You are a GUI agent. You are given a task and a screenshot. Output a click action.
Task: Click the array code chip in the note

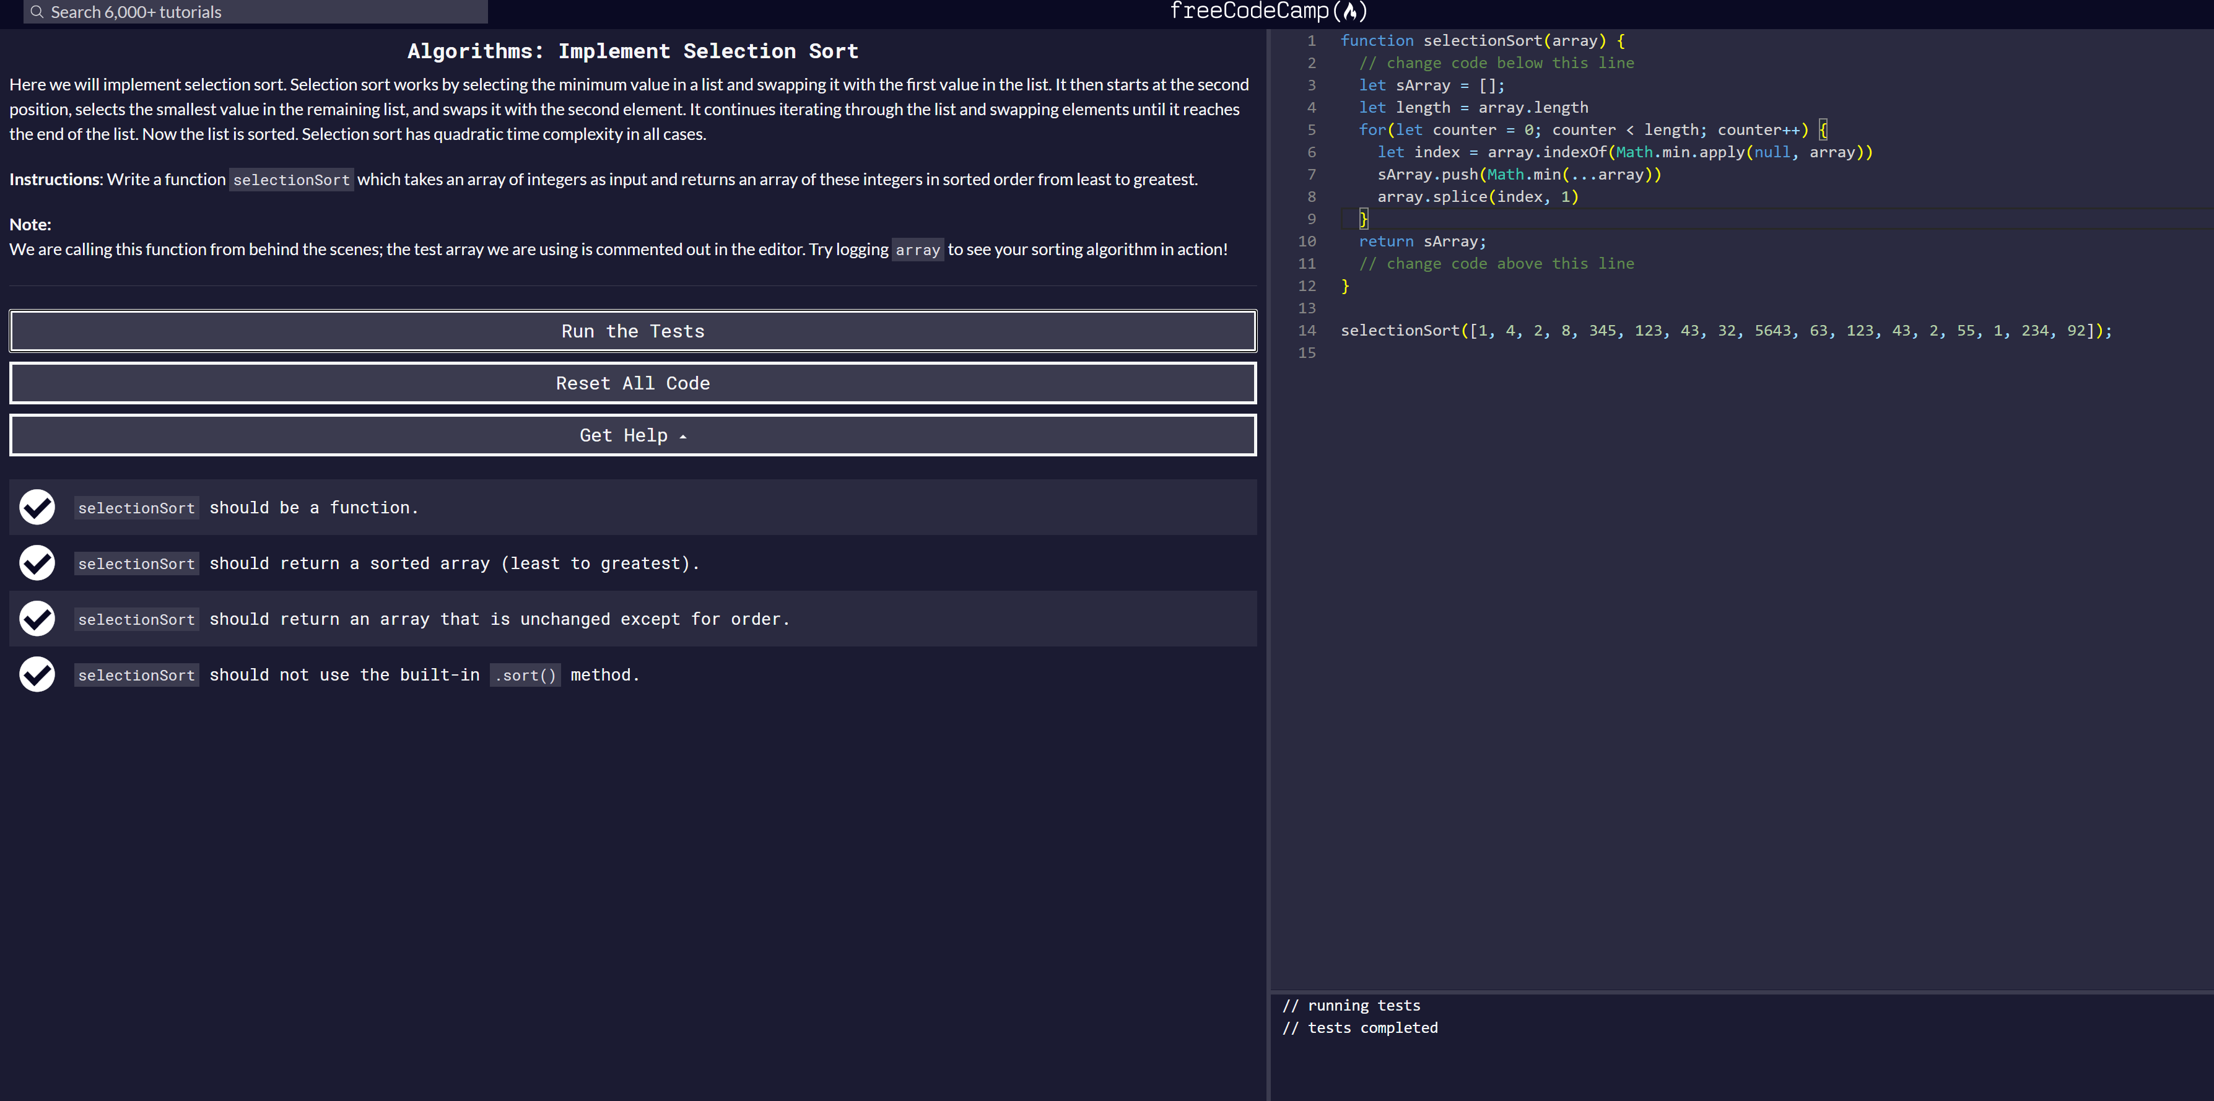coord(917,250)
